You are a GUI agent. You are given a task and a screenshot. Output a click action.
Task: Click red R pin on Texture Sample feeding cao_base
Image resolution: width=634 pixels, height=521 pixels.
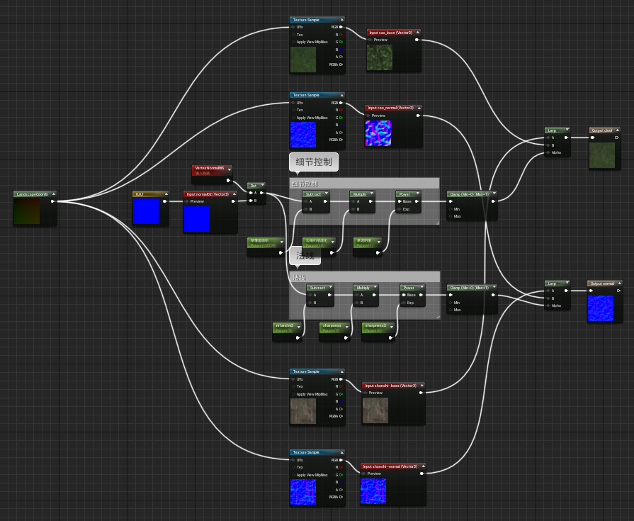[x=341, y=35]
